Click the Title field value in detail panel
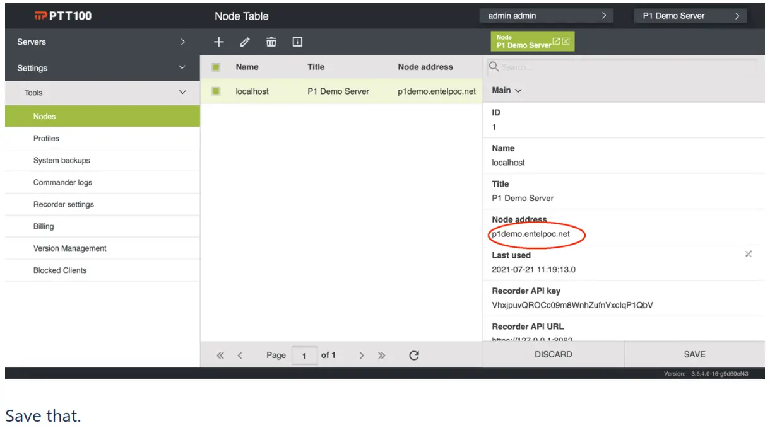 [x=523, y=198]
